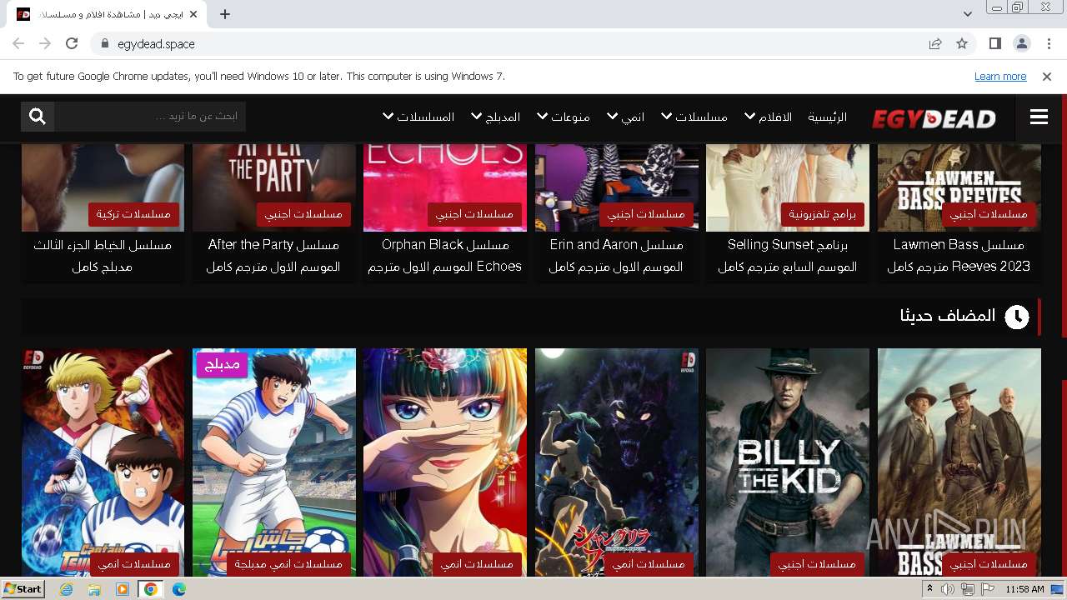Screen dimensions: 1067x600
Task: Focus the site search text field
Action: coord(150,117)
